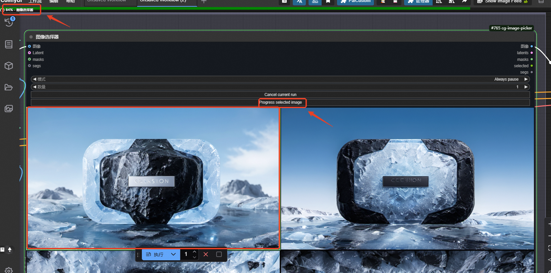
Task: Open the 帮助 menu
Action: tap(70, 2)
